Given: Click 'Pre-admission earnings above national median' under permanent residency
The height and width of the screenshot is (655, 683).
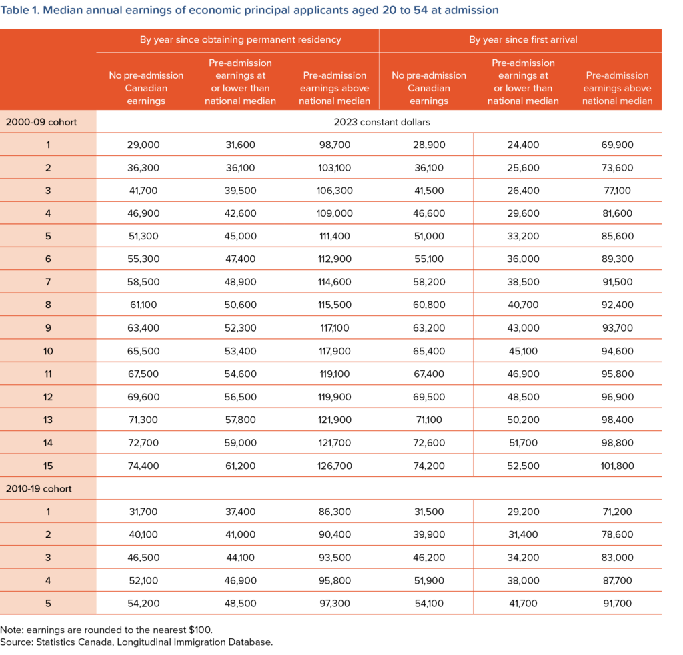Looking at the screenshot, I should click(334, 88).
